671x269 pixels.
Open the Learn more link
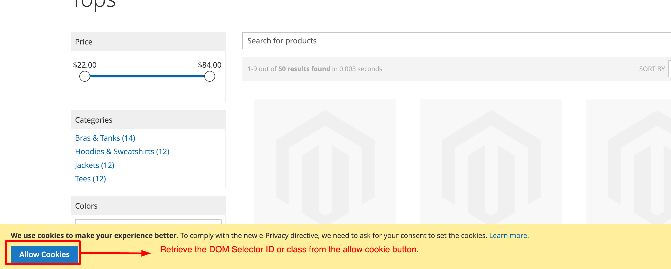tap(508, 235)
